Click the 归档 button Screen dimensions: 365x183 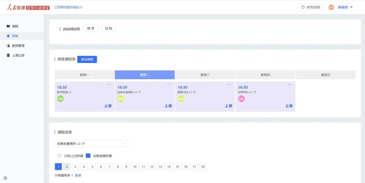tap(108, 29)
